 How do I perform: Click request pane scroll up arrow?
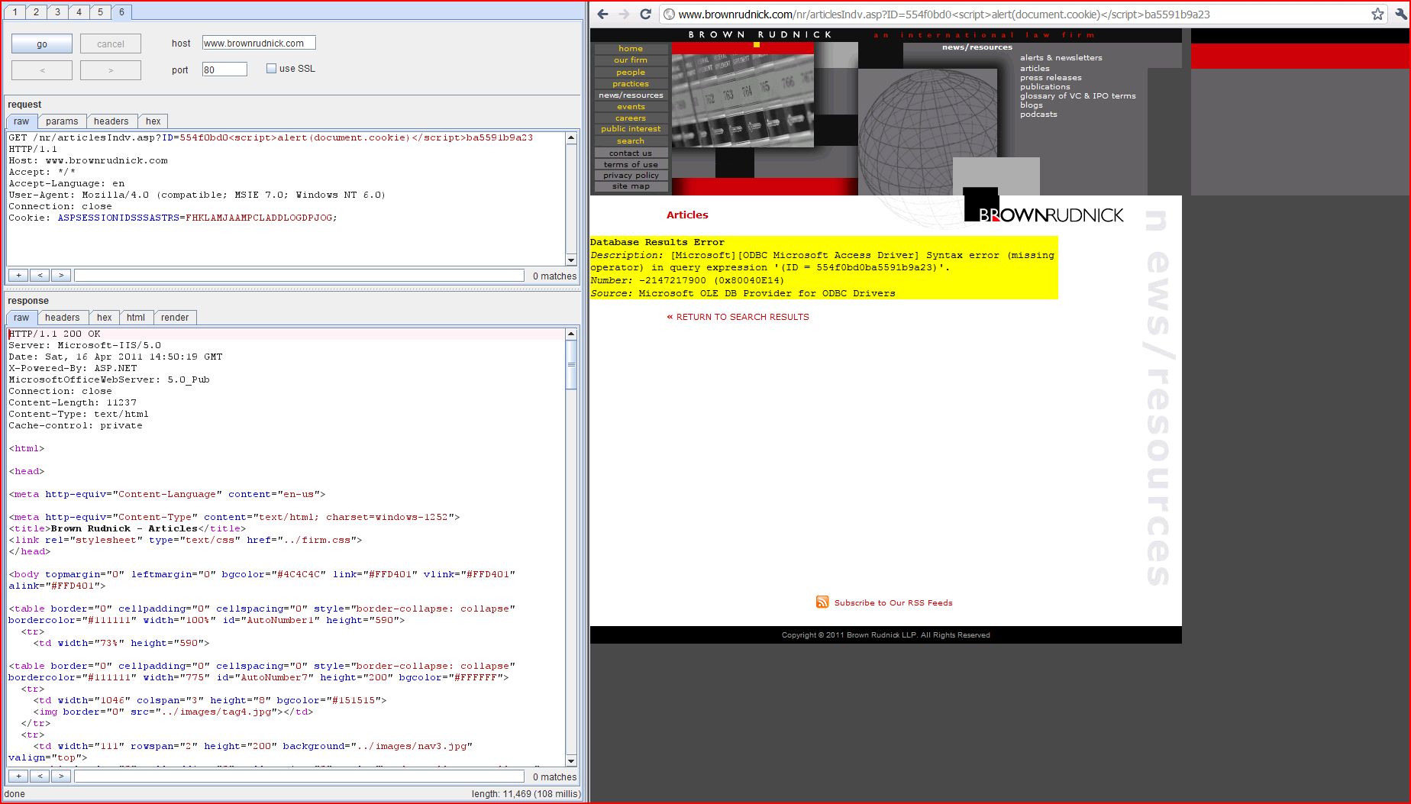click(571, 138)
